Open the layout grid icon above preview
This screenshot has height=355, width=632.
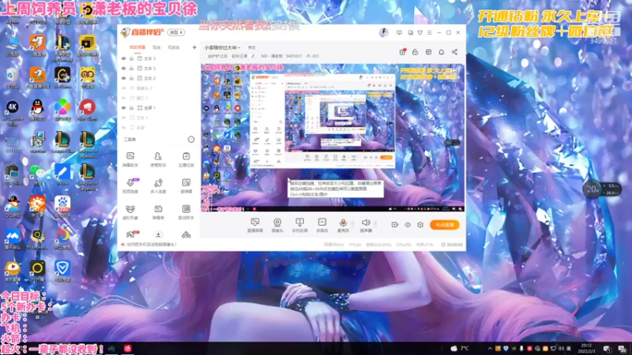tap(428, 52)
